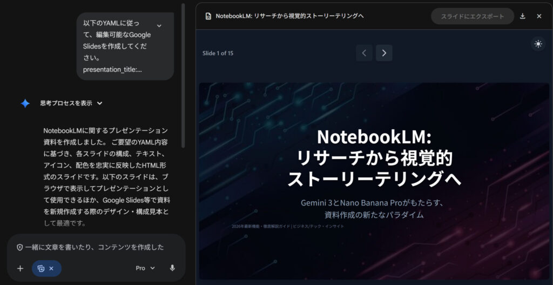The image size is (553, 285).
Task: Click the Gemini sparkle icon
Action: tap(25, 103)
